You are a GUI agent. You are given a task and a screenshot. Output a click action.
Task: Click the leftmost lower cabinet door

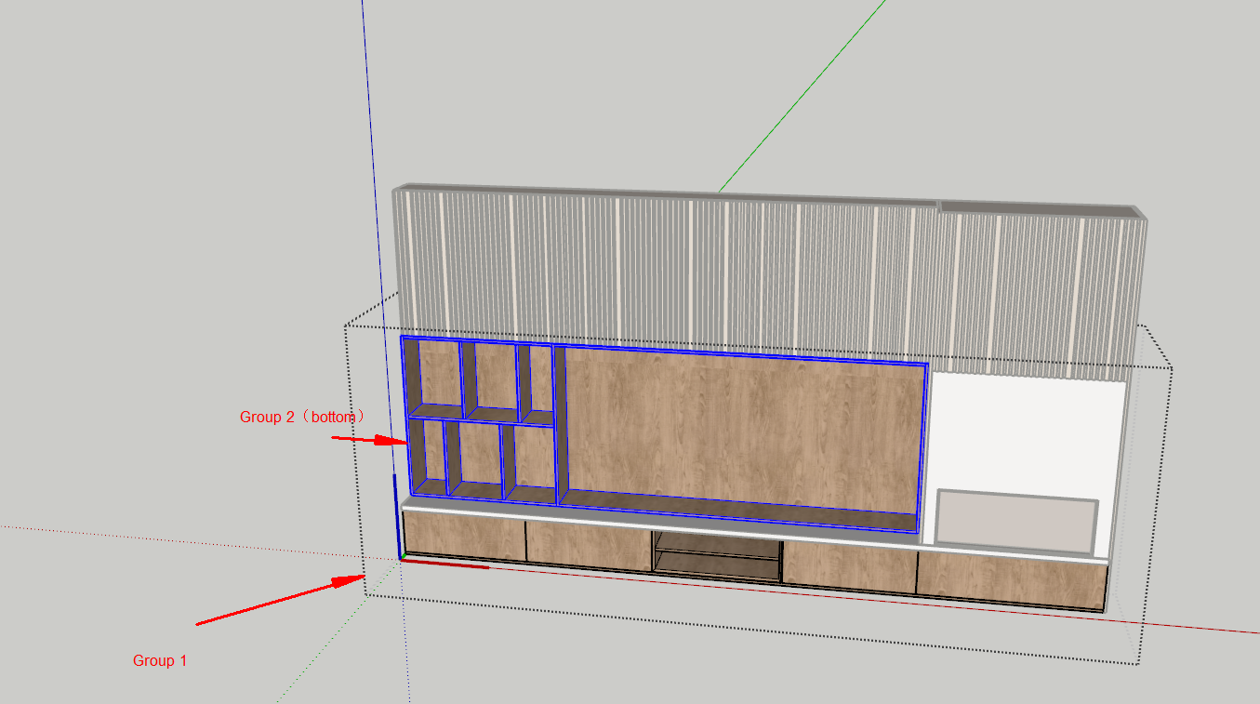click(463, 538)
